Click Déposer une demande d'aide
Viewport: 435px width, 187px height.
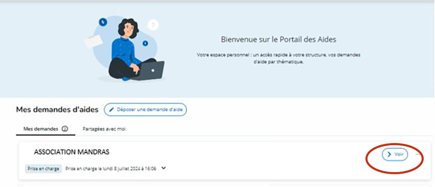[145, 110]
